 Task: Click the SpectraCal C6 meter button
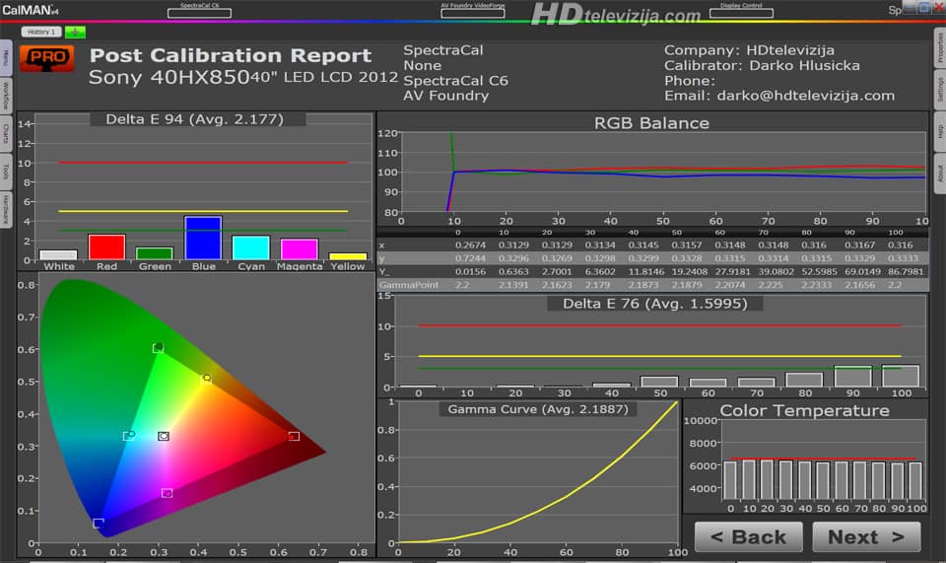(199, 13)
